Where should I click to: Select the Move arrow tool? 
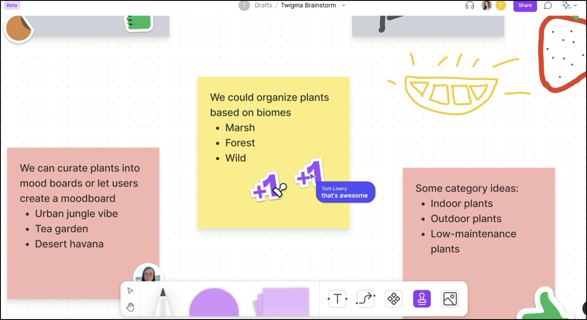click(x=130, y=290)
